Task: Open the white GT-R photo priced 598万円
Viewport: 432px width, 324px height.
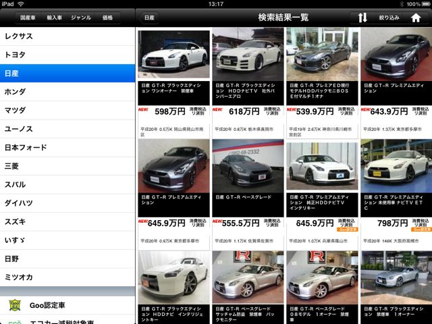Action: [173, 54]
